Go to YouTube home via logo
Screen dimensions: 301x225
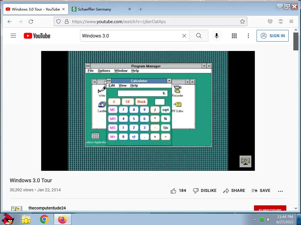pyautogui.click(x=37, y=36)
